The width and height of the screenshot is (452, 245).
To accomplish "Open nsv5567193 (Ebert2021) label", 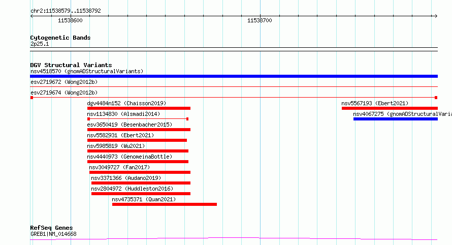I will click(375, 103).
